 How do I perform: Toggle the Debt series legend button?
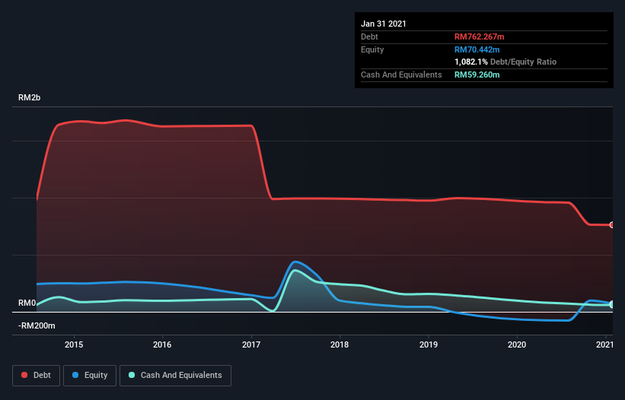click(37, 376)
